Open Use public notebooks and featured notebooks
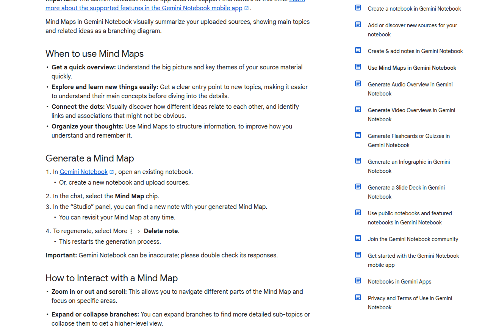 pyautogui.click(x=410, y=218)
